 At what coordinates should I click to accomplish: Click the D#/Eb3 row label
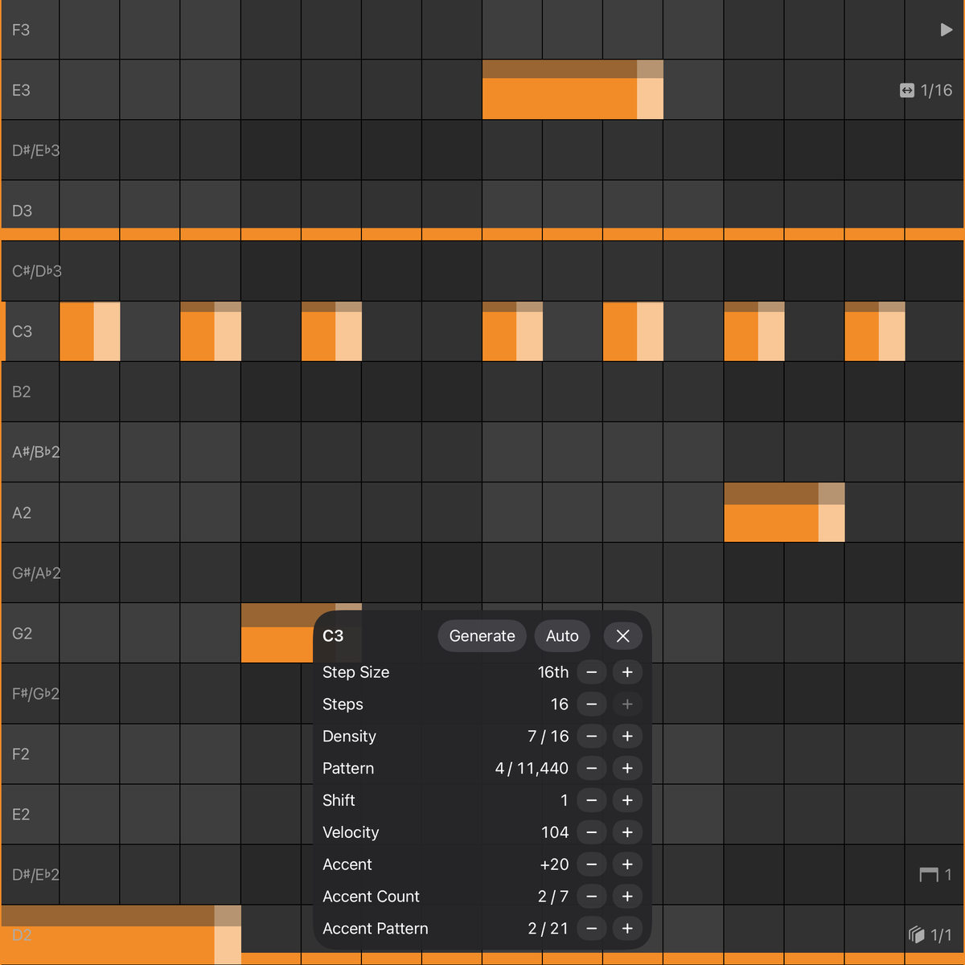tap(35, 150)
